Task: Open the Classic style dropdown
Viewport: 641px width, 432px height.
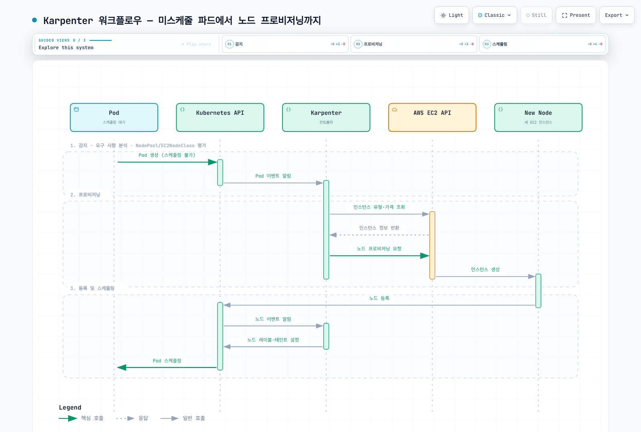Action: pos(494,15)
